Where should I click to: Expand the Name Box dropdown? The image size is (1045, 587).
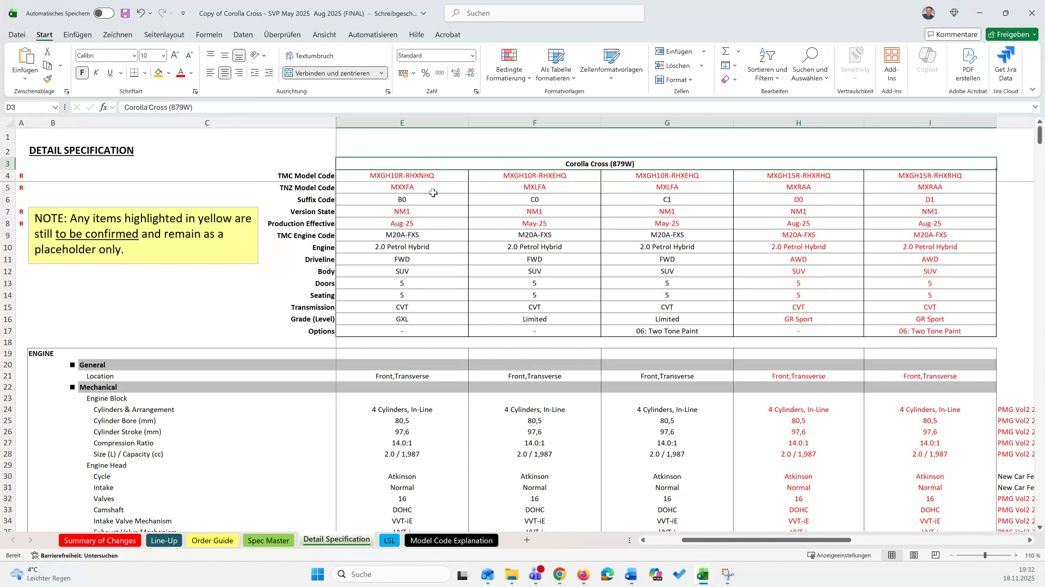(x=55, y=107)
